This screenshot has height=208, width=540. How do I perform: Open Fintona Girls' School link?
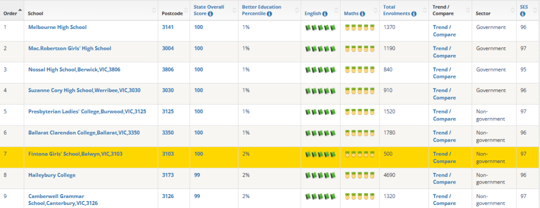point(75,154)
